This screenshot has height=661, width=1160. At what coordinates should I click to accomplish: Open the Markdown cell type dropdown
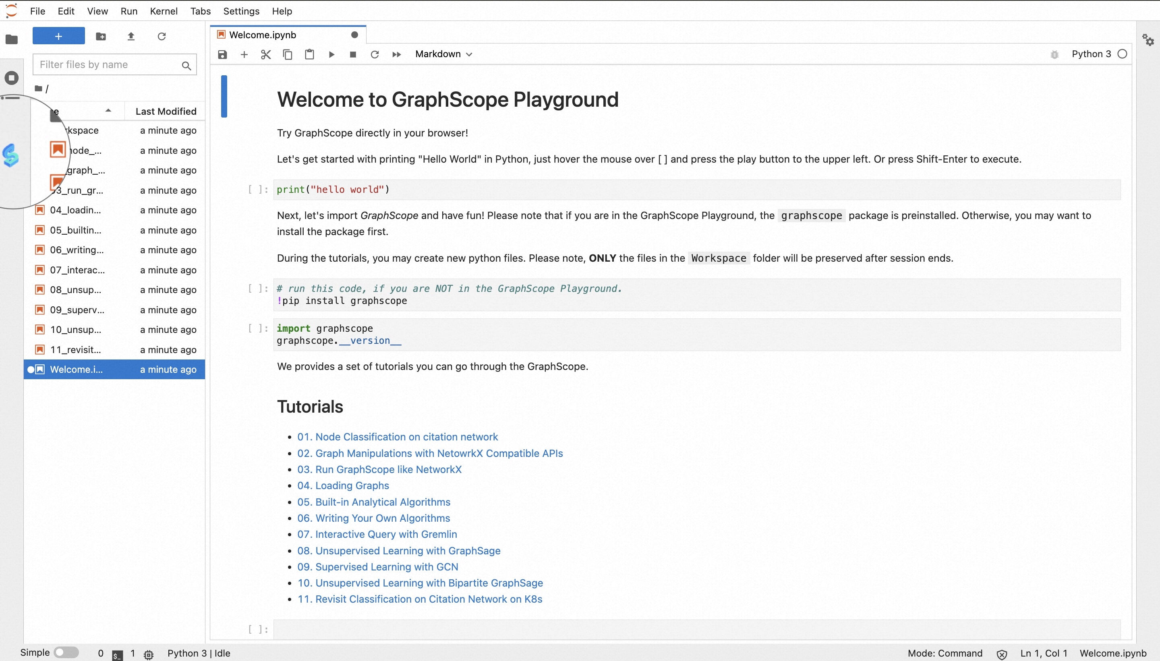tap(444, 54)
